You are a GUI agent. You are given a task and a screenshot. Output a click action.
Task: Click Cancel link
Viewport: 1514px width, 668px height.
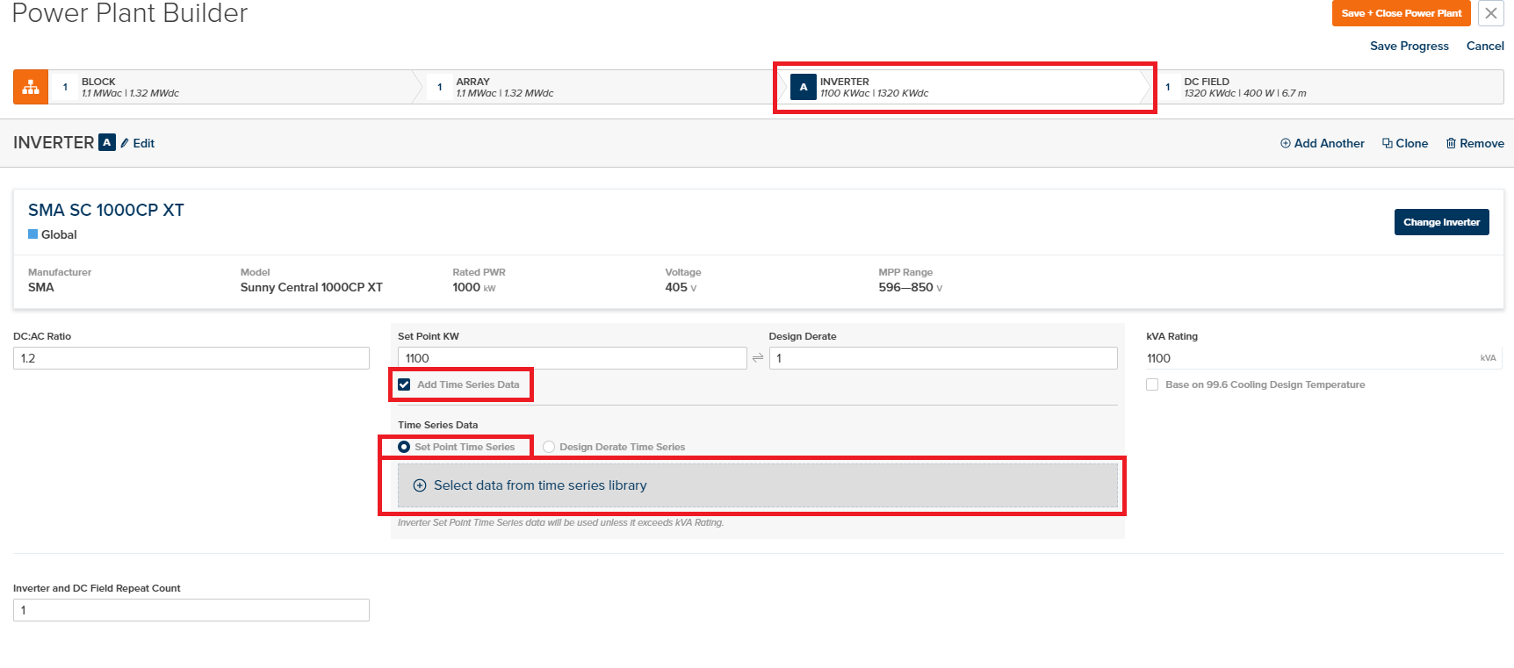click(x=1485, y=46)
